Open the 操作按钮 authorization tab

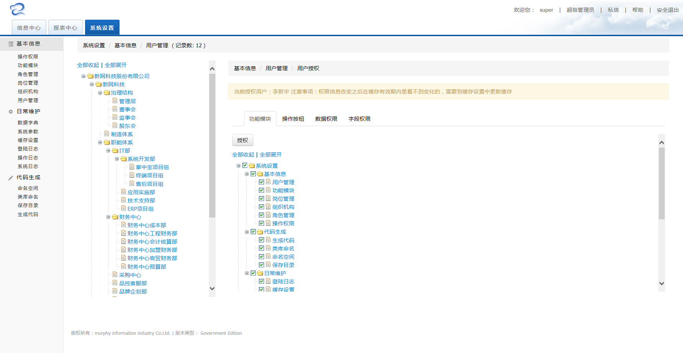tap(293, 119)
